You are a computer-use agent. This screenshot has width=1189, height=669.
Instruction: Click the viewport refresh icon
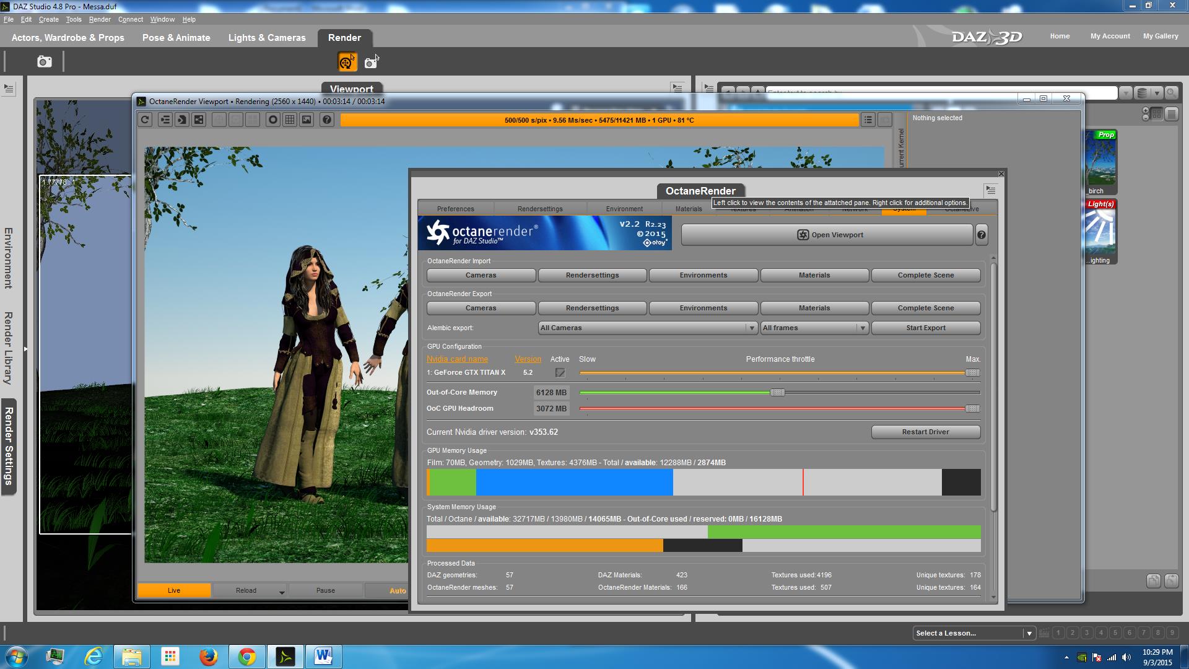point(145,120)
